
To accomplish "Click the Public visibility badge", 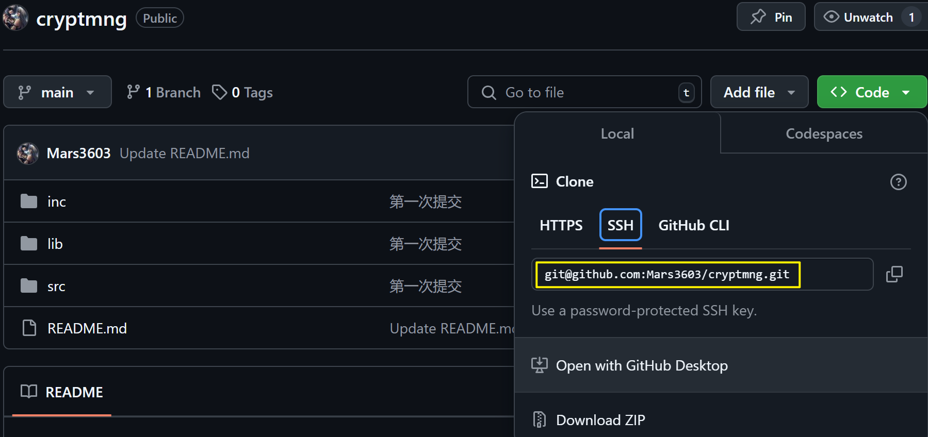I will click(x=160, y=18).
